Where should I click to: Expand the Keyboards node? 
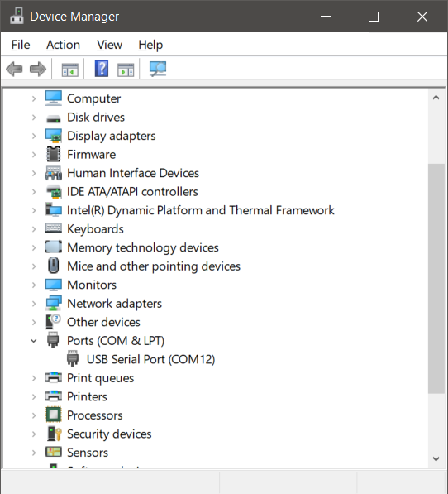pyautogui.click(x=34, y=229)
